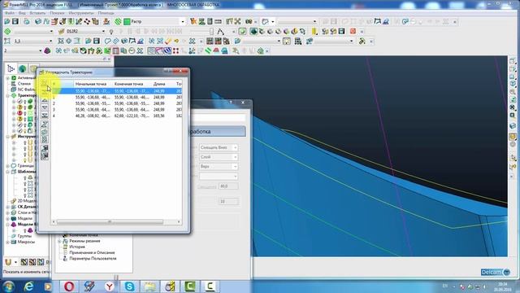
Task: Select segment row 3 in Order Toolpath list
Action: point(116,109)
